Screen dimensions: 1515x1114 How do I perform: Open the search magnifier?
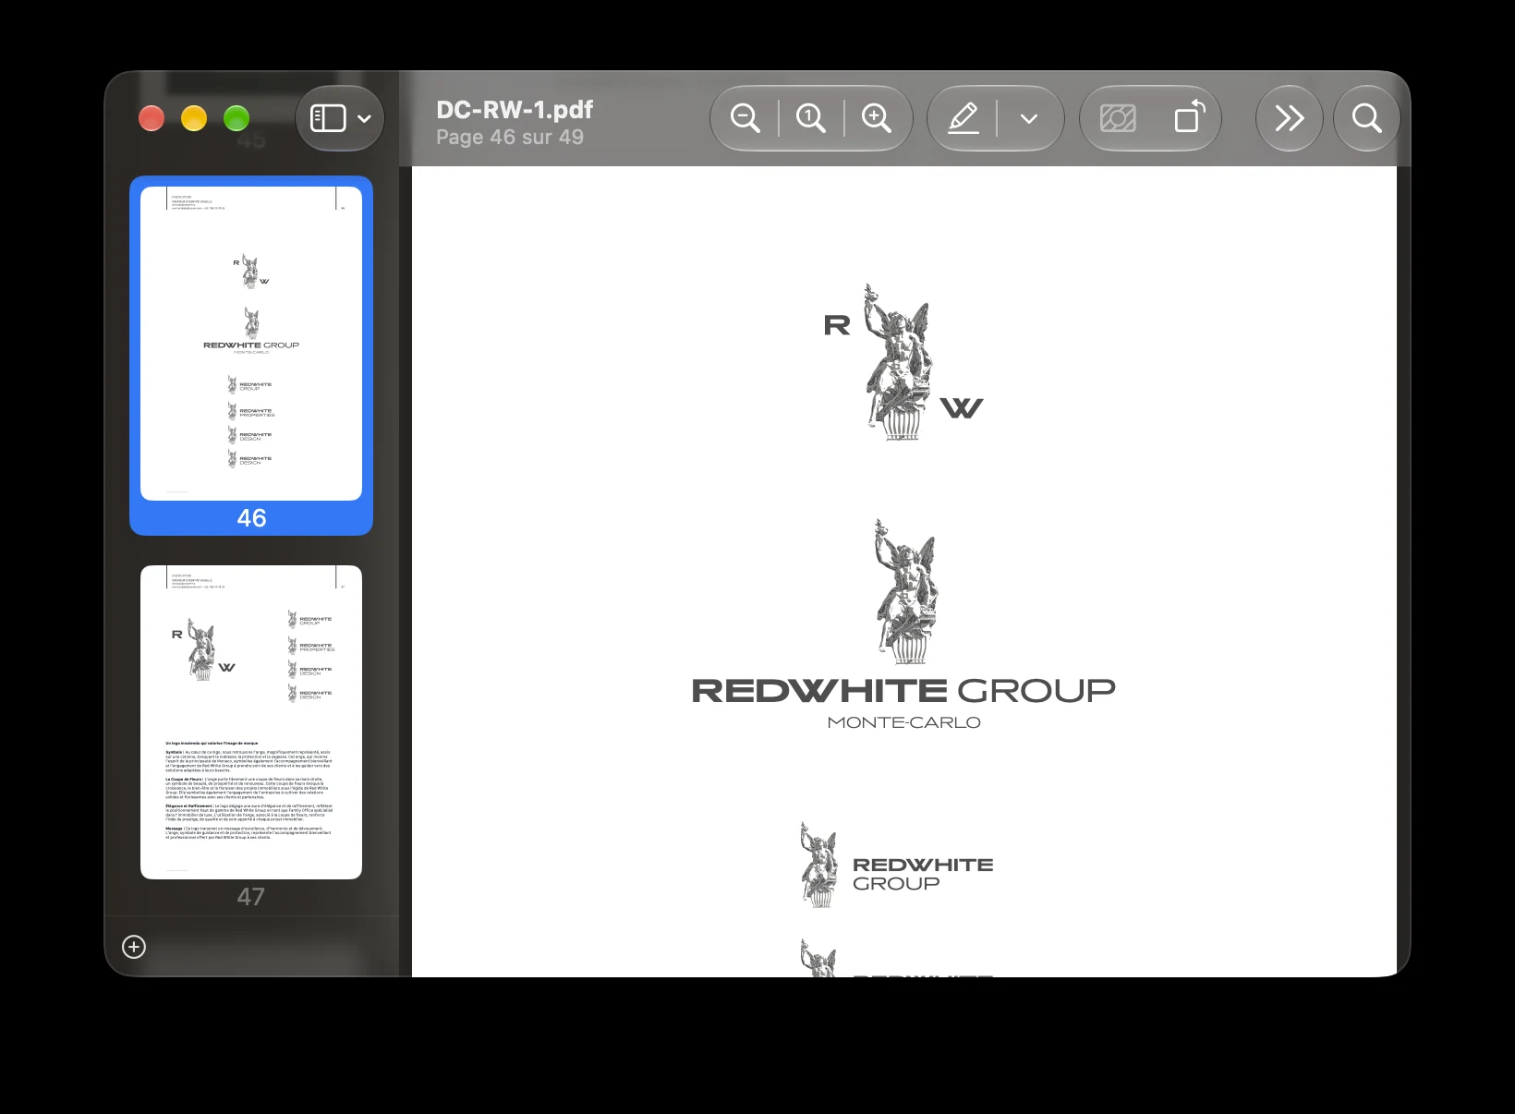click(x=1367, y=118)
